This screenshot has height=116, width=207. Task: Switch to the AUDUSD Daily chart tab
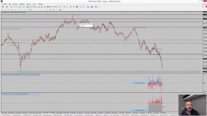[37, 115]
